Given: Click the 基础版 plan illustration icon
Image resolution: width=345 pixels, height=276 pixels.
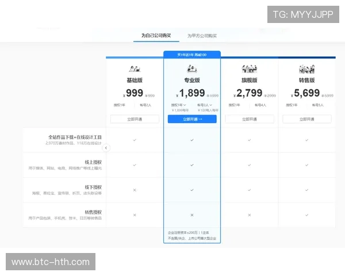Looking at the screenshot, I should pyautogui.click(x=135, y=68).
